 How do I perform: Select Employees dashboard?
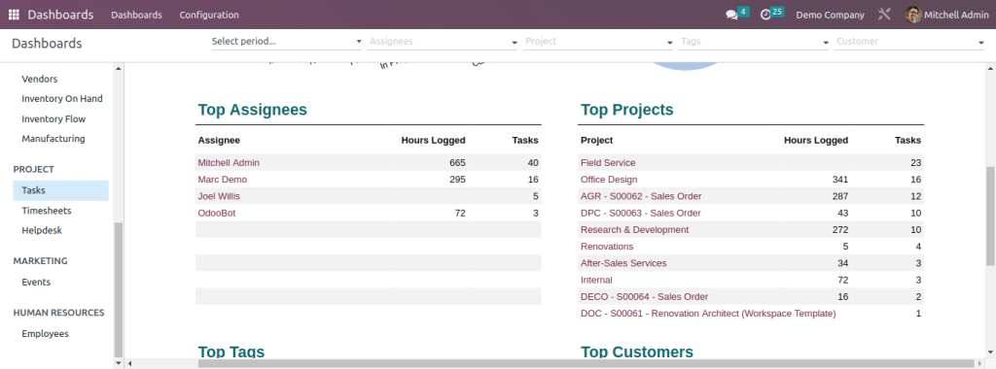click(45, 334)
